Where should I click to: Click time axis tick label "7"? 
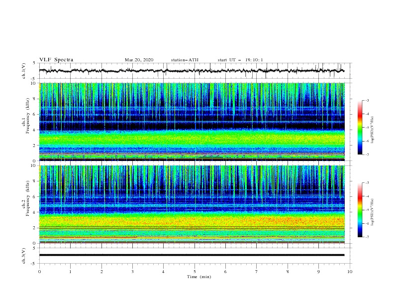[257, 272]
